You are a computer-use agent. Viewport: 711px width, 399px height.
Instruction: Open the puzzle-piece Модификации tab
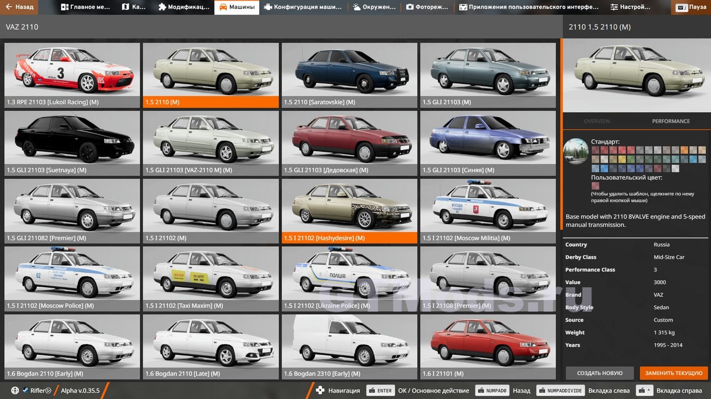click(183, 7)
